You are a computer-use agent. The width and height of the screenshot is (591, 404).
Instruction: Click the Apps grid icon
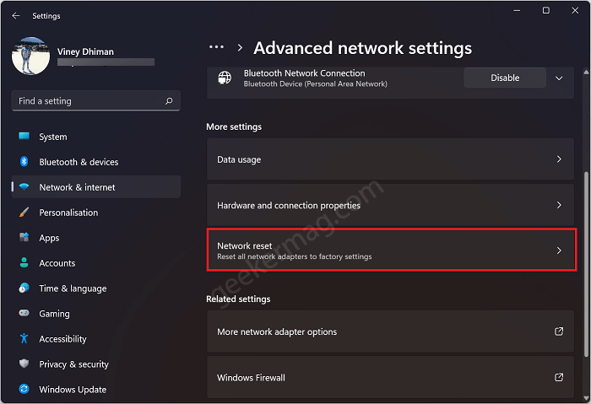point(24,237)
